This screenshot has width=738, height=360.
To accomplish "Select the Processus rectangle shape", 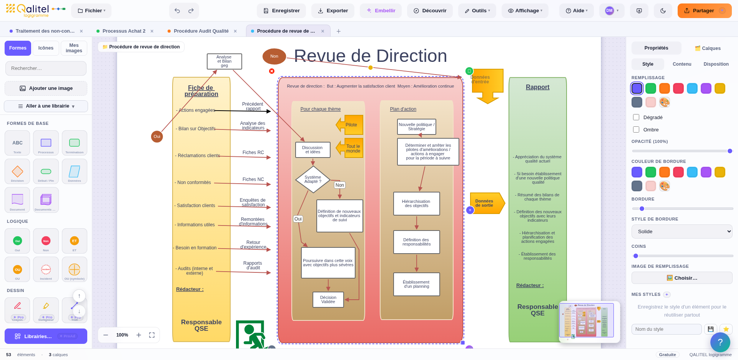I will (x=46, y=143).
